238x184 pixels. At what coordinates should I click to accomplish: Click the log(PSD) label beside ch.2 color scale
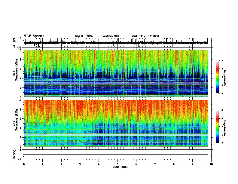pyautogui.click(x=225, y=128)
